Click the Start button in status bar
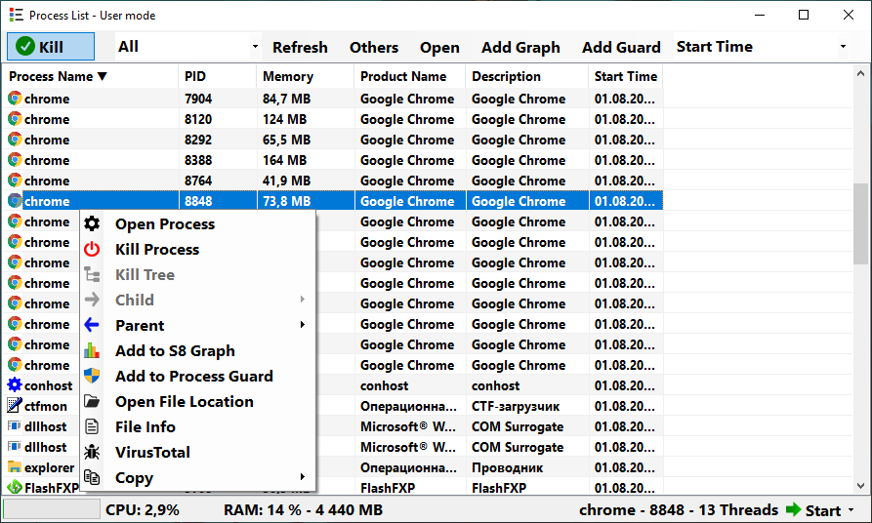 click(x=823, y=510)
